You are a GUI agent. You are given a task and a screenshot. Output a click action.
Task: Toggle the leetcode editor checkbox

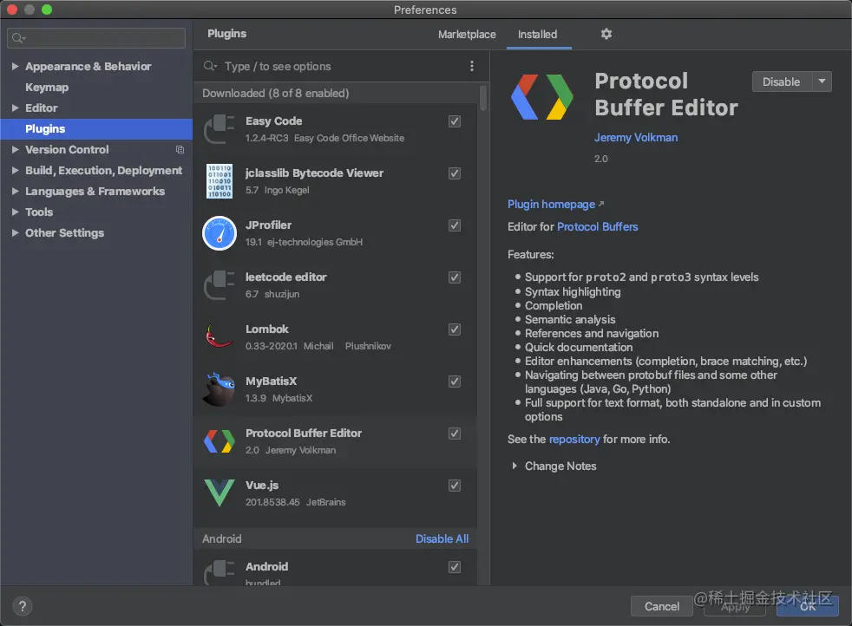tap(455, 278)
